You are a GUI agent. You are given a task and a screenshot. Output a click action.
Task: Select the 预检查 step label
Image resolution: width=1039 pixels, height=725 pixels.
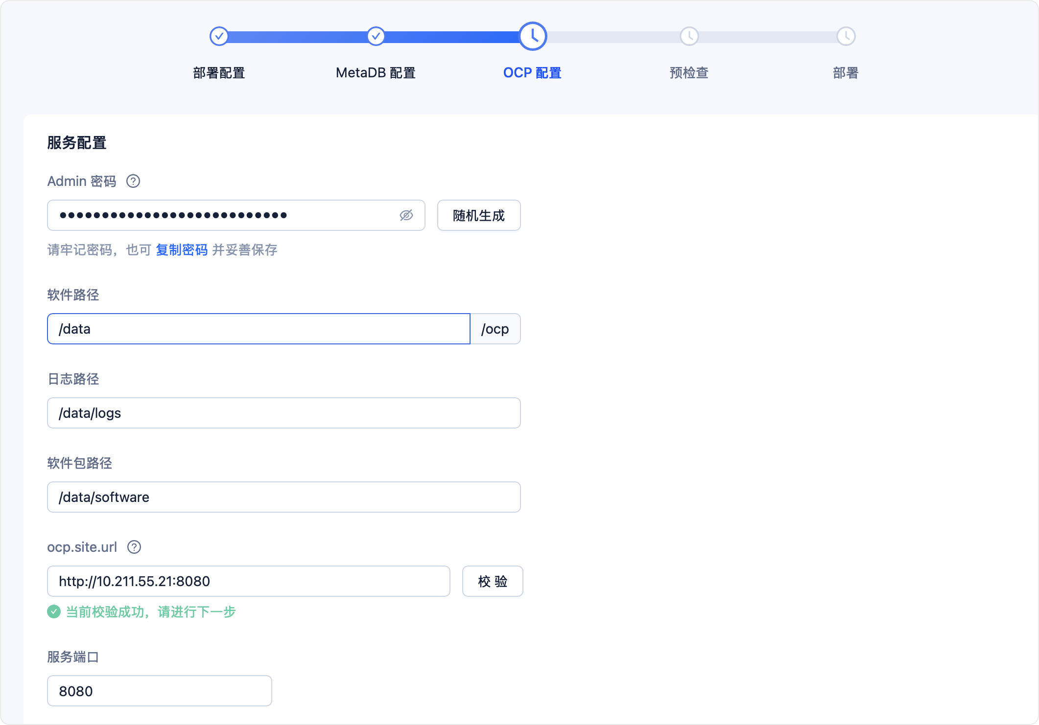[688, 72]
